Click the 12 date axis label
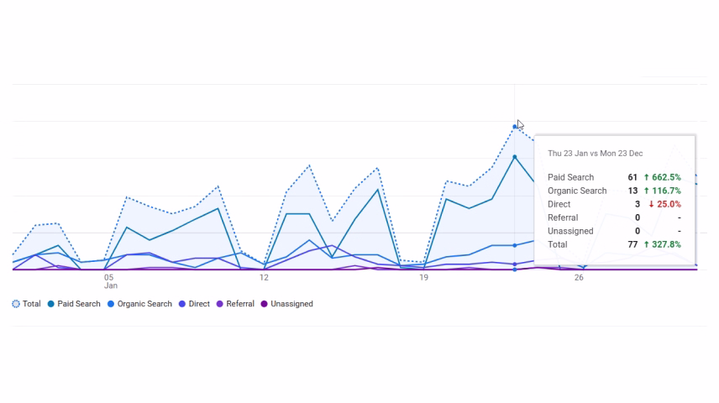719x403 pixels. pyautogui.click(x=264, y=277)
